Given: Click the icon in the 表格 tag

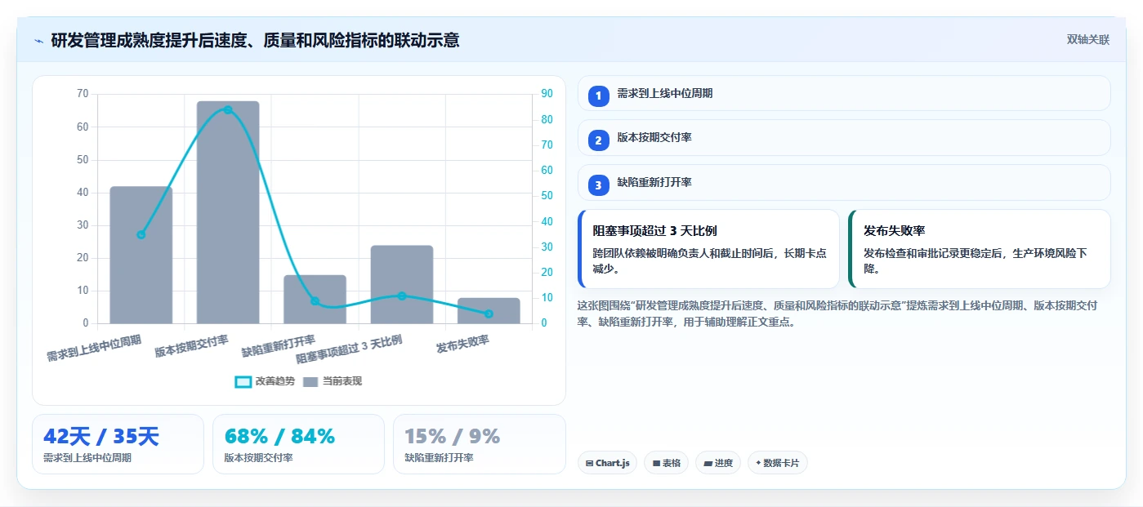Looking at the screenshot, I should (656, 463).
